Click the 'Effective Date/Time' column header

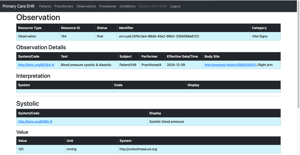tap(184, 56)
